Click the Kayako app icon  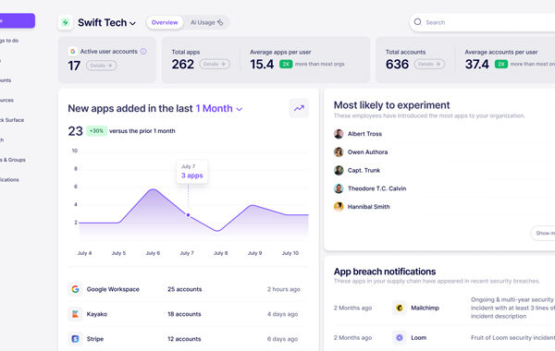(75, 314)
